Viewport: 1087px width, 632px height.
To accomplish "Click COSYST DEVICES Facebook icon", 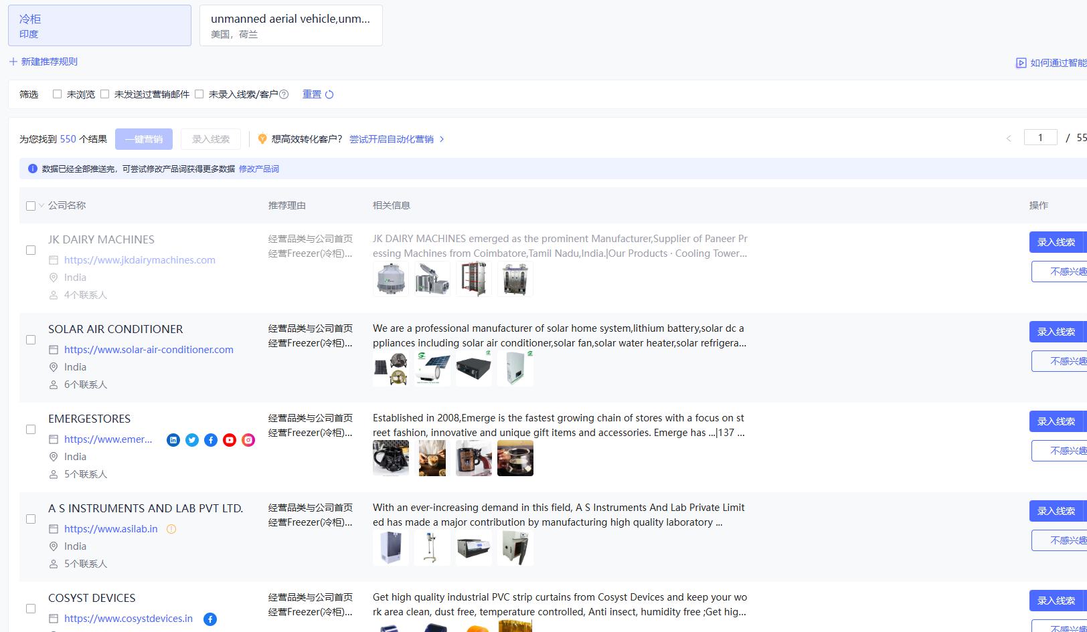I will tap(210, 619).
